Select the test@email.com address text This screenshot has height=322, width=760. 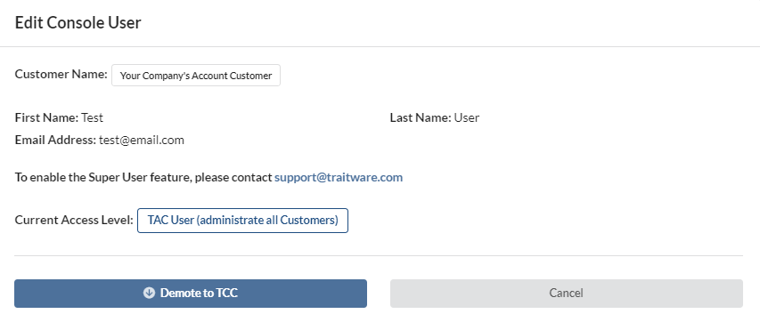pos(142,140)
